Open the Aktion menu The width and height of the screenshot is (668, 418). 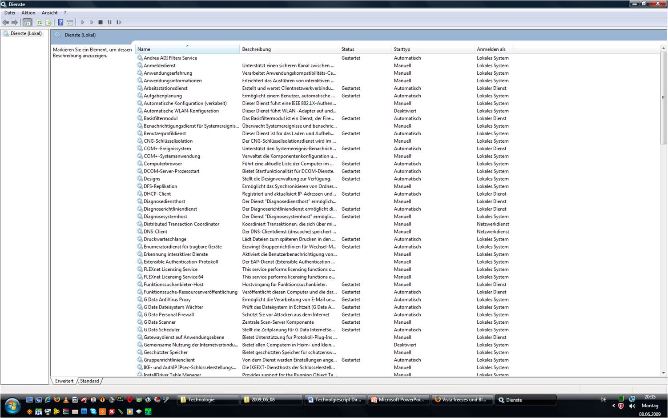(x=28, y=12)
